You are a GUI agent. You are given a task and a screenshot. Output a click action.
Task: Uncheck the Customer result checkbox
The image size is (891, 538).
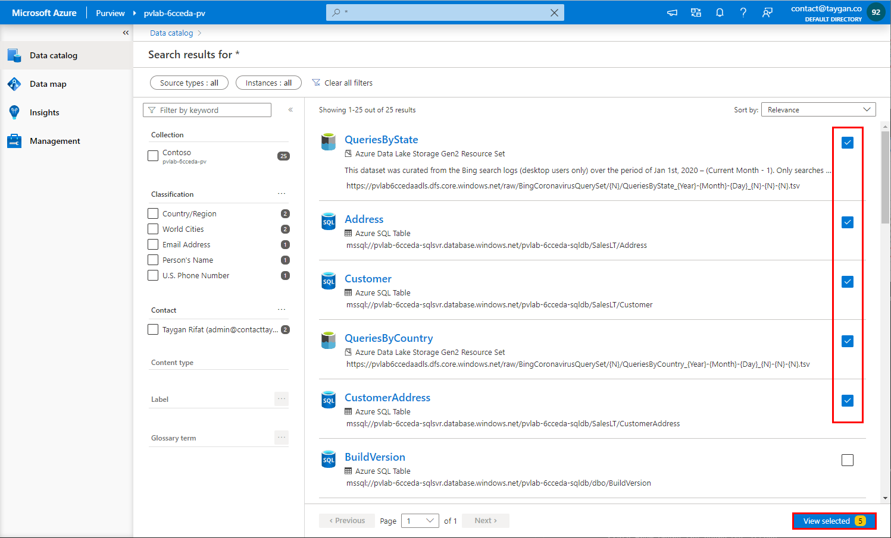point(848,282)
